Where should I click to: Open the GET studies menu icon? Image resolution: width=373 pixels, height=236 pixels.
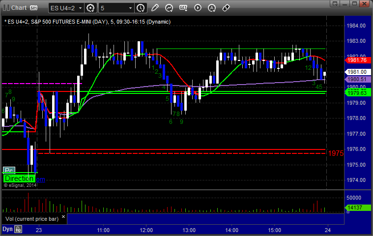point(183,8)
